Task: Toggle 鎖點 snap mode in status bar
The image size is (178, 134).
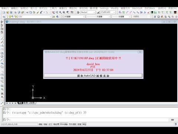Action: (40, 124)
